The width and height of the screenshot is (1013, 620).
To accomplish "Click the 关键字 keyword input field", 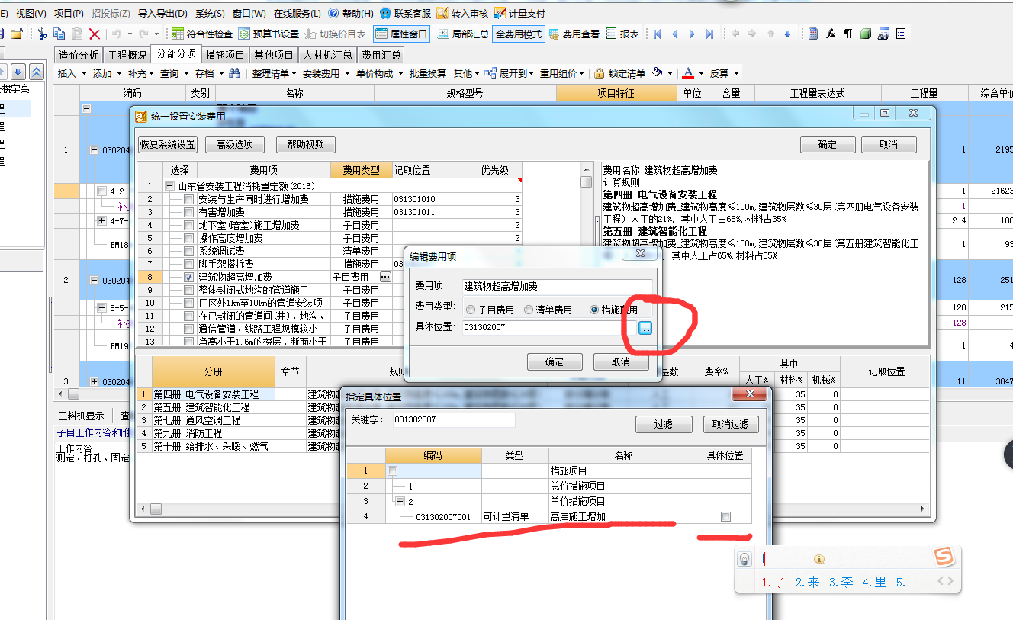I will point(454,420).
